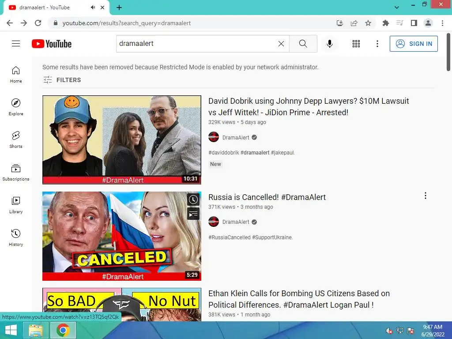The image size is (452, 339).
Task: Open Ethan Klein Calls for Bombing title
Action: coord(299,299)
